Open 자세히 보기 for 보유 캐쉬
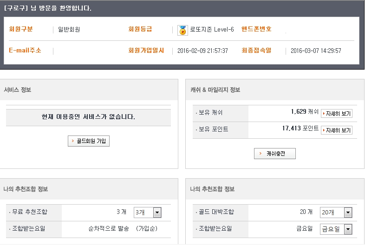The width and height of the screenshot is (365, 245). (x=337, y=113)
